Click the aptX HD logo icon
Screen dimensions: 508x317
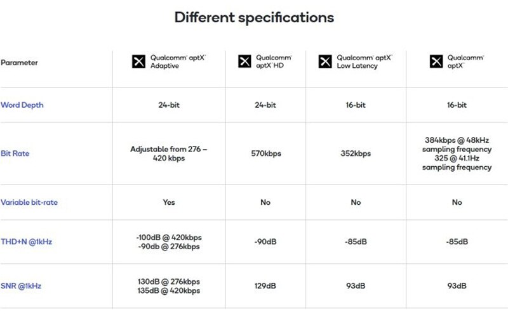click(x=245, y=61)
